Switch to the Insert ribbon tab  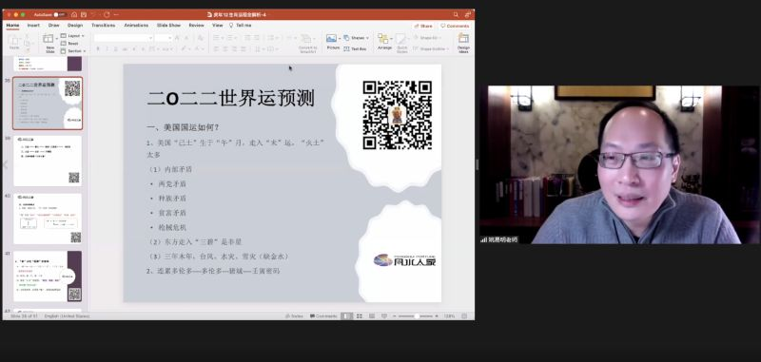point(33,26)
